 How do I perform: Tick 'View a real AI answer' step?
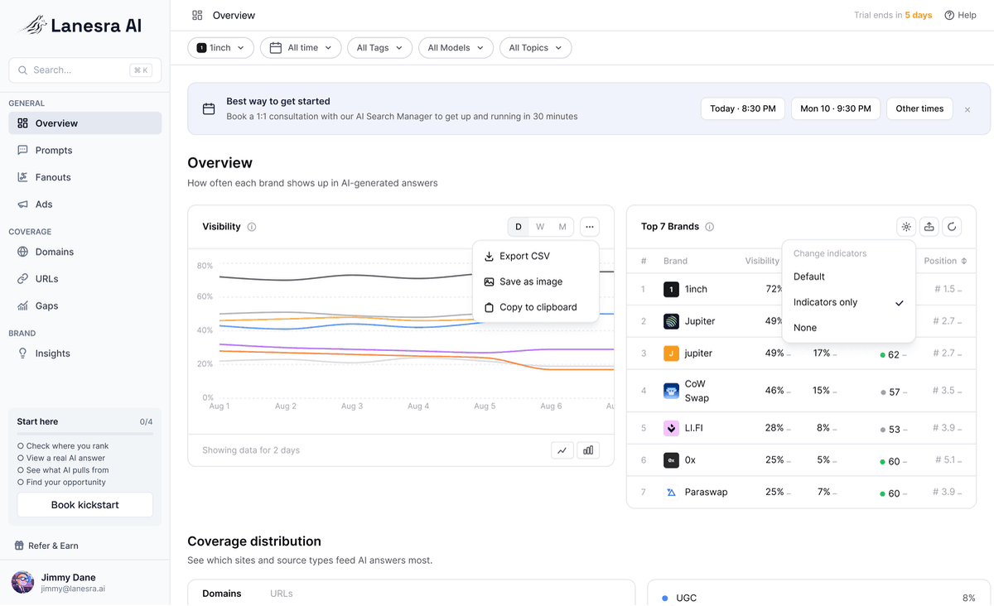tap(21, 458)
